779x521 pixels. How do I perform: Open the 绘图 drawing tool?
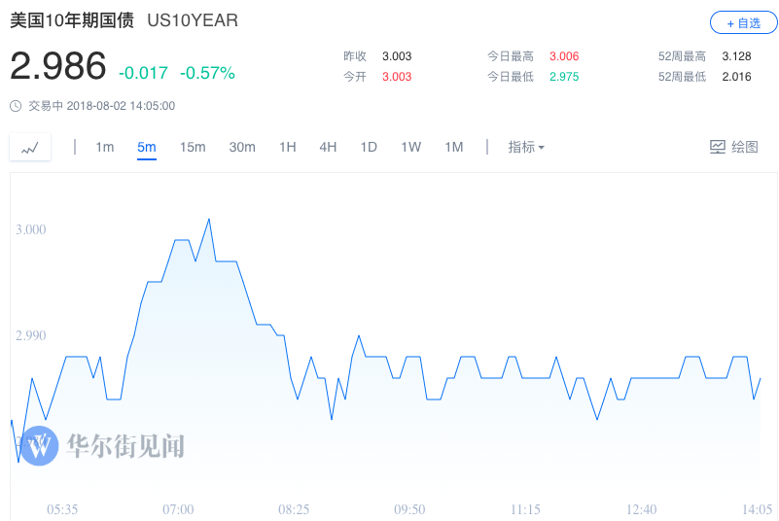[734, 147]
